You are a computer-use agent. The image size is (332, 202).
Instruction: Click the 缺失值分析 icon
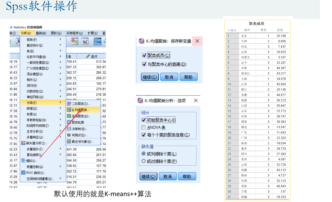pyautogui.click(x=23, y=143)
